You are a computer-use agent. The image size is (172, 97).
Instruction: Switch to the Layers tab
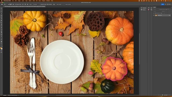coord(155,7)
